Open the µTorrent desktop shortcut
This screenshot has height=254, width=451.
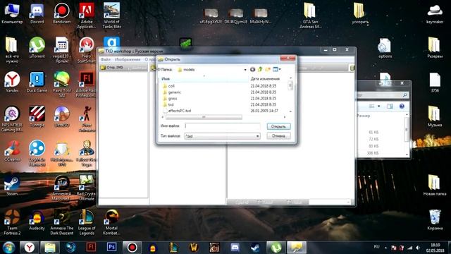pos(37,48)
